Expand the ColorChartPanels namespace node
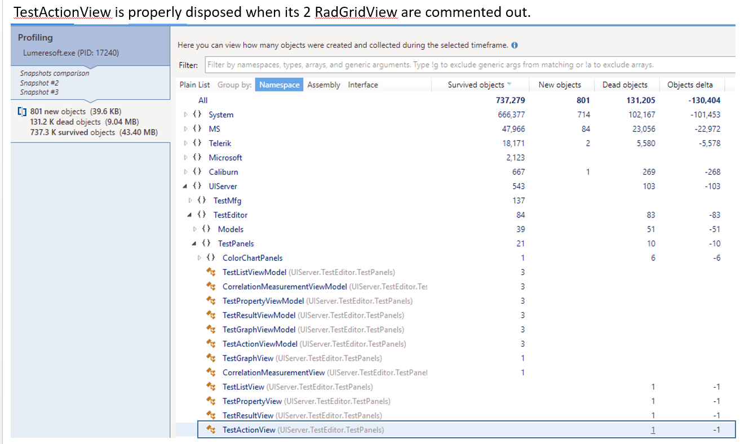Viewport: 749px width, 444px height. 200,258
